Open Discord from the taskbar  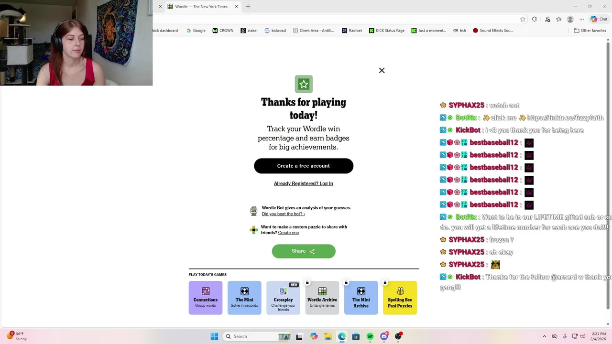(384, 336)
